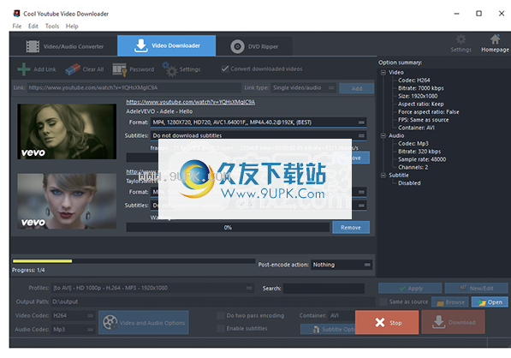Screen dimensions: 511x358
Task: Open second video Format dropdown arrow
Action: [361, 192]
